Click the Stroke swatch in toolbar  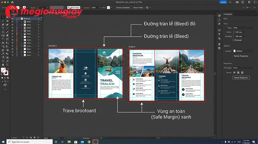pyautogui.click(x=6, y=73)
